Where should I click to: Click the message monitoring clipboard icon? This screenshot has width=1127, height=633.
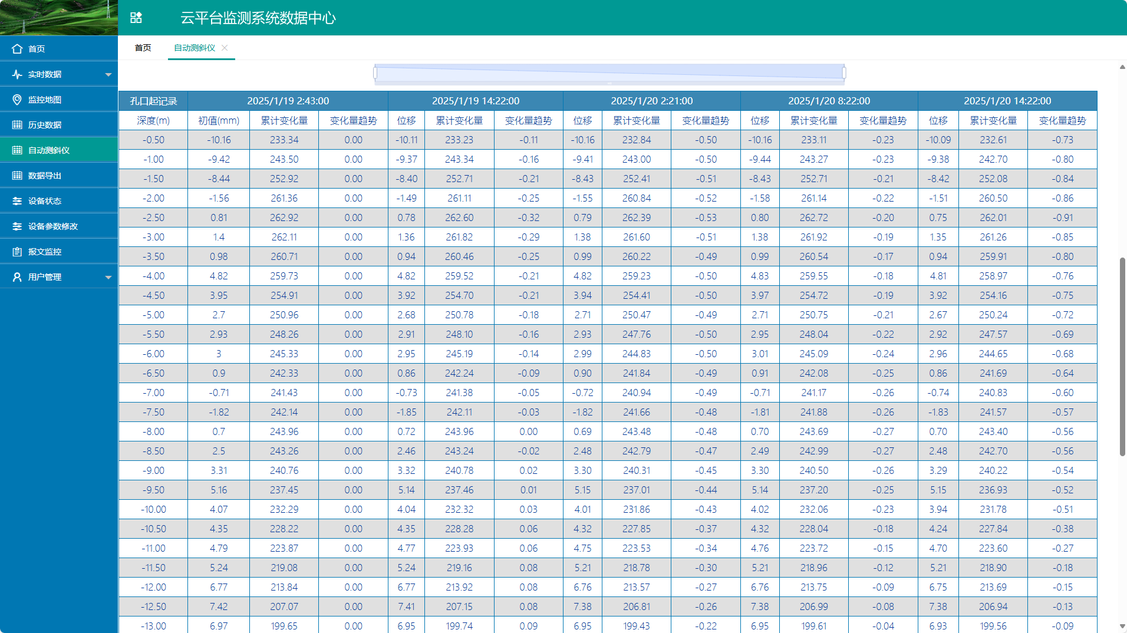tap(17, 252)
